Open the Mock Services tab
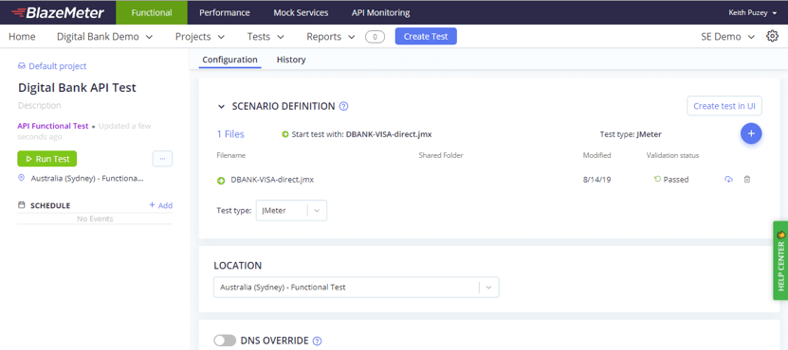Screen dimensions: 788x350 click(x=301, y=12)
